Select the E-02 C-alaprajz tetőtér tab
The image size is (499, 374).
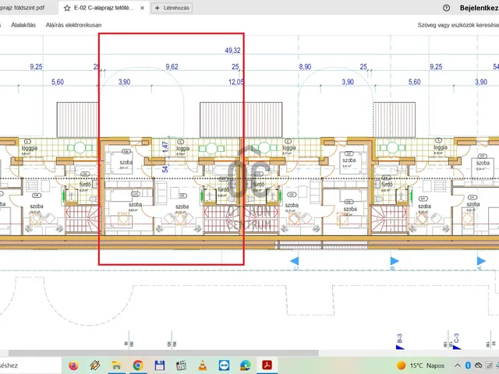point(104,8)
